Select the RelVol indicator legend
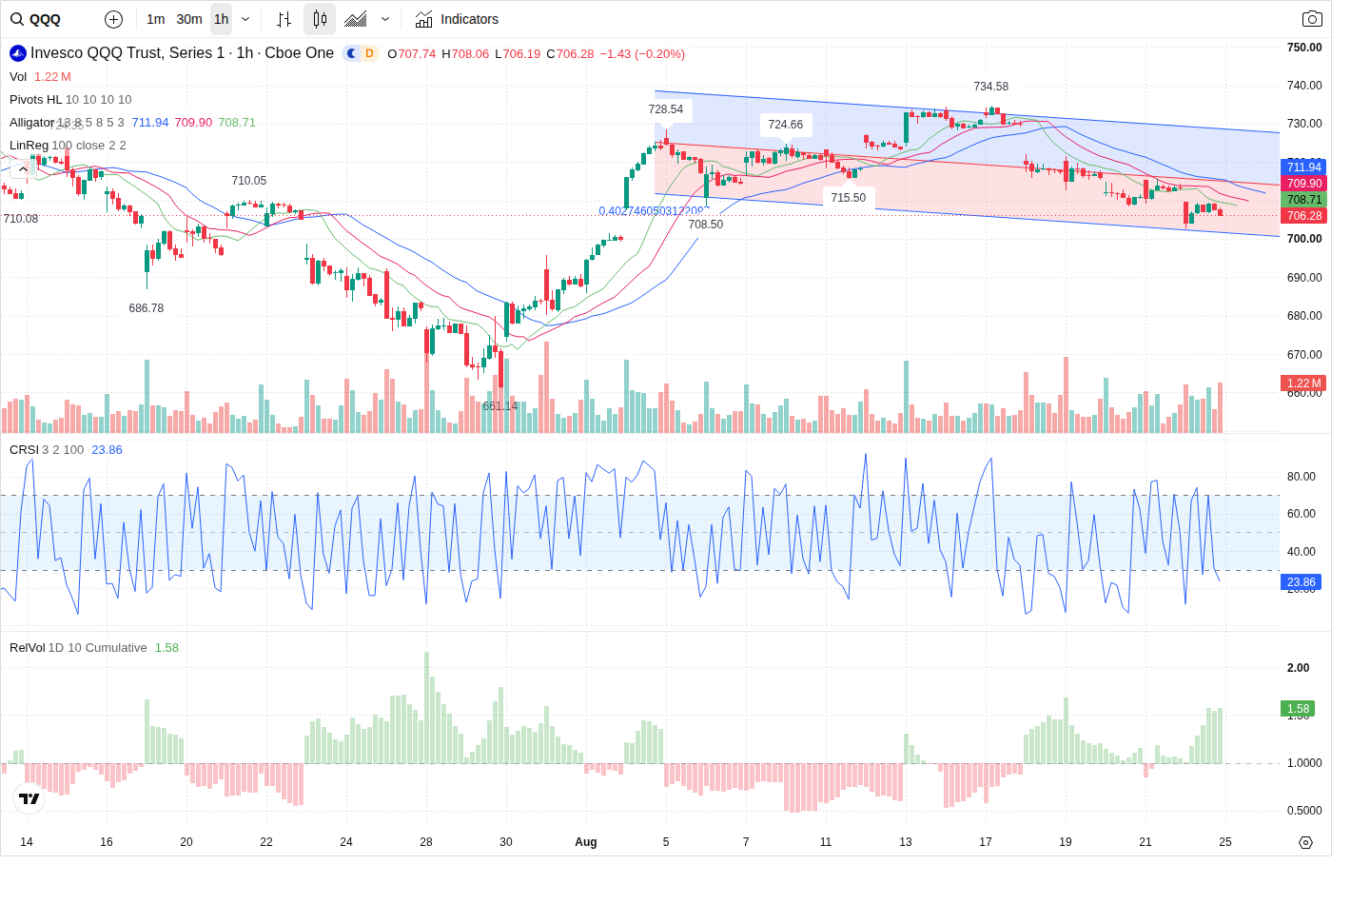This screenshot has height=904, width=1351. tap(27, 648)
